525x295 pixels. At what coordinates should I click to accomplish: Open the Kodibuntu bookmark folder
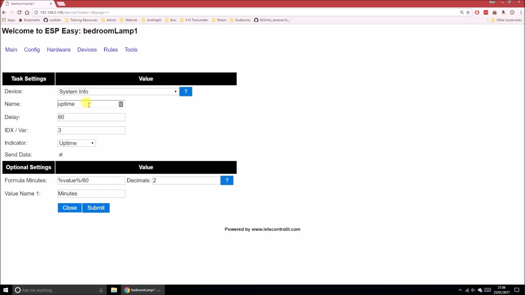coord(240,20)
